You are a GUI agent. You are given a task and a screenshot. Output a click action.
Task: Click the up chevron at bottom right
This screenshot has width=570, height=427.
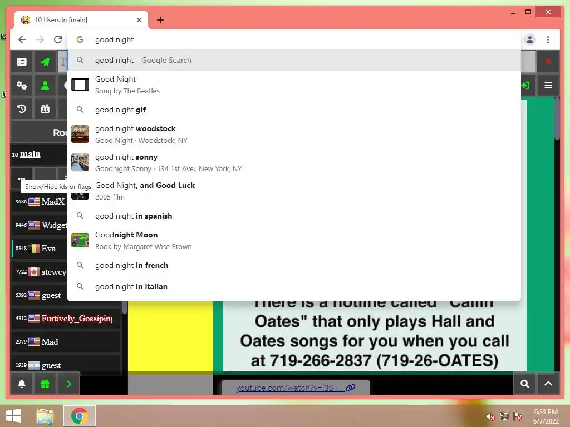coord(548,384)
